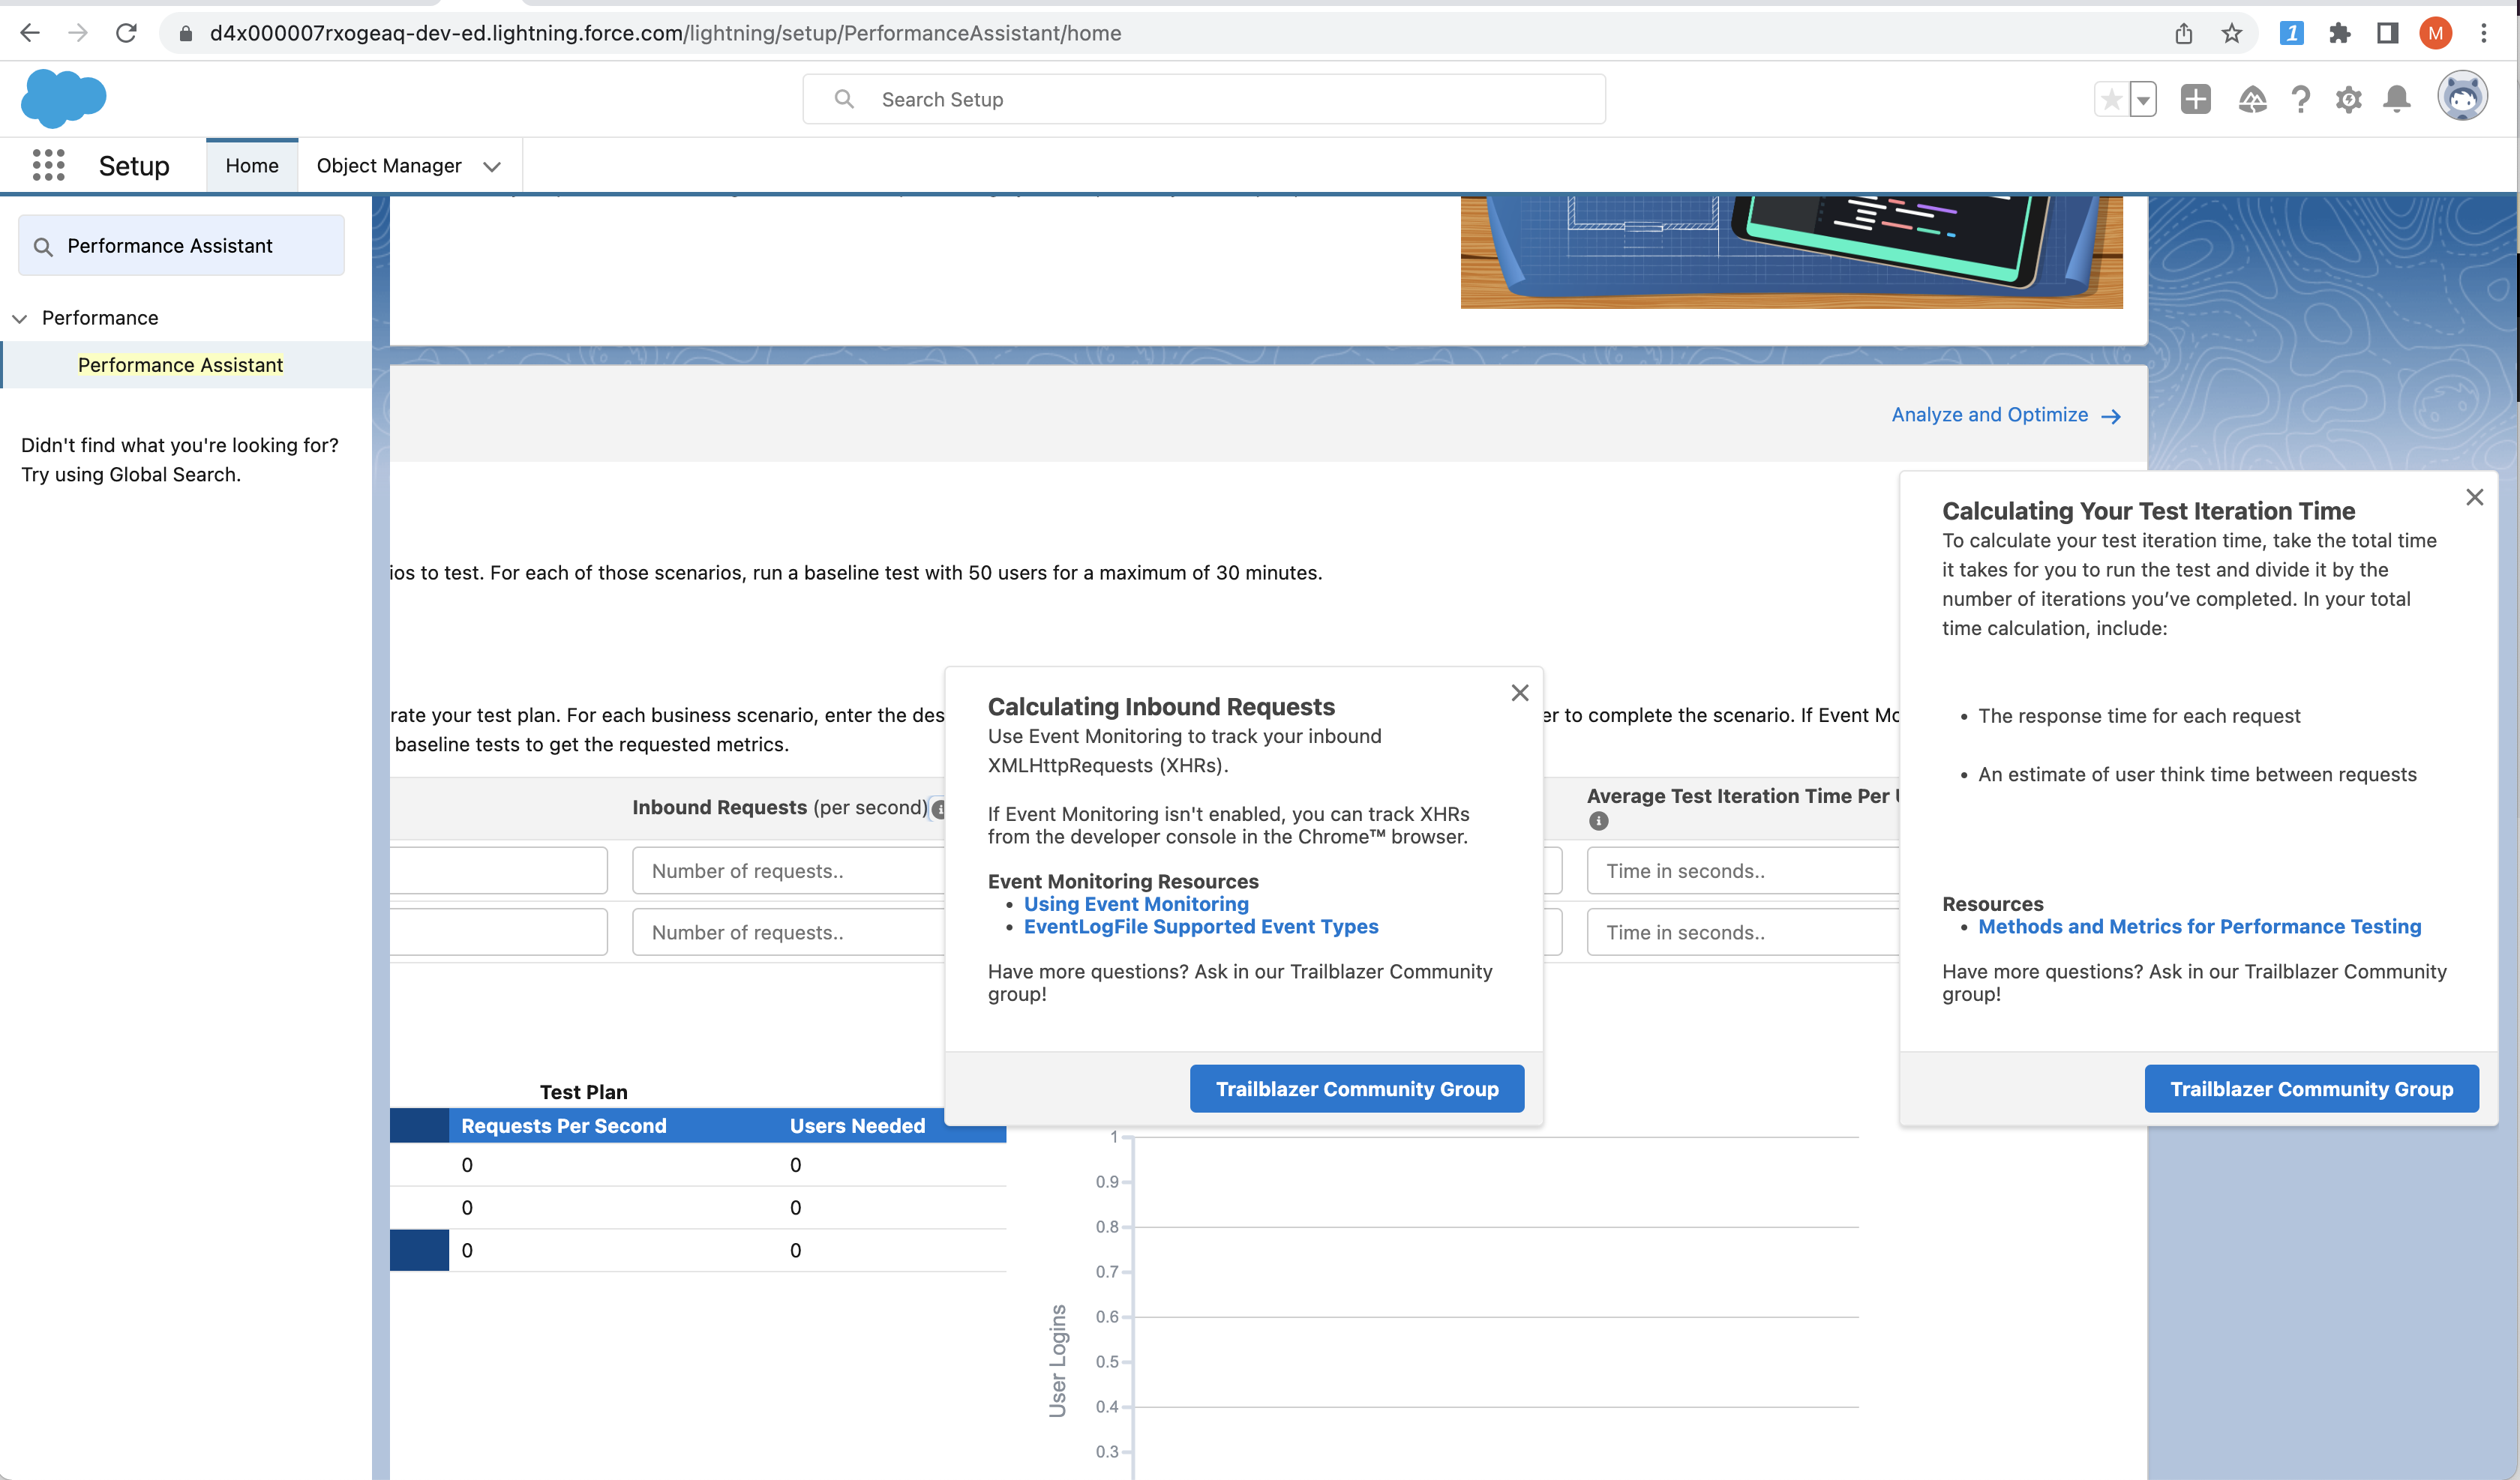2520x1480 pixels.
Task: Click the first Time in seconds field
Action: tap(1743, 871)
